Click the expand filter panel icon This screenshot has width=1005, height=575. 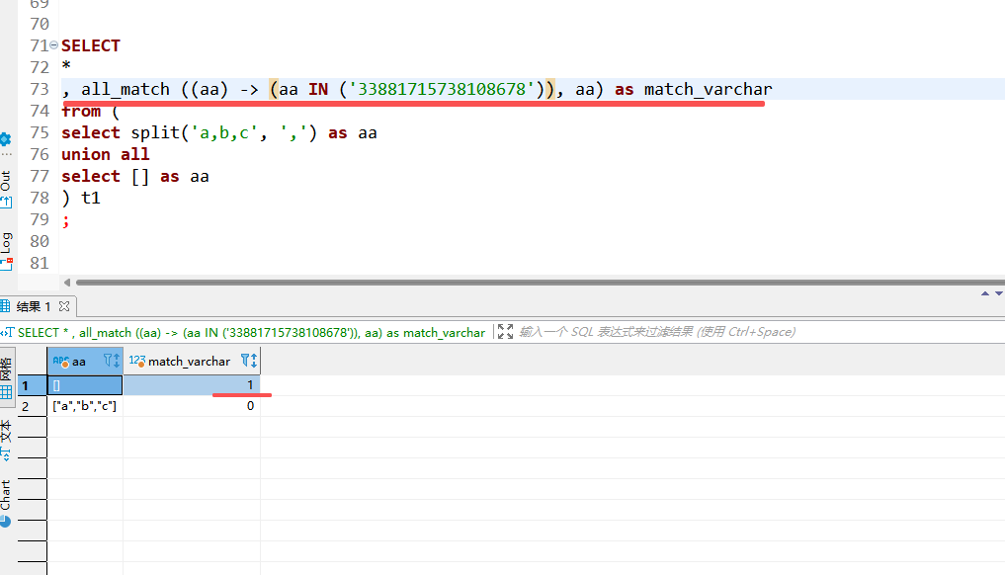(x=505, y=332)
